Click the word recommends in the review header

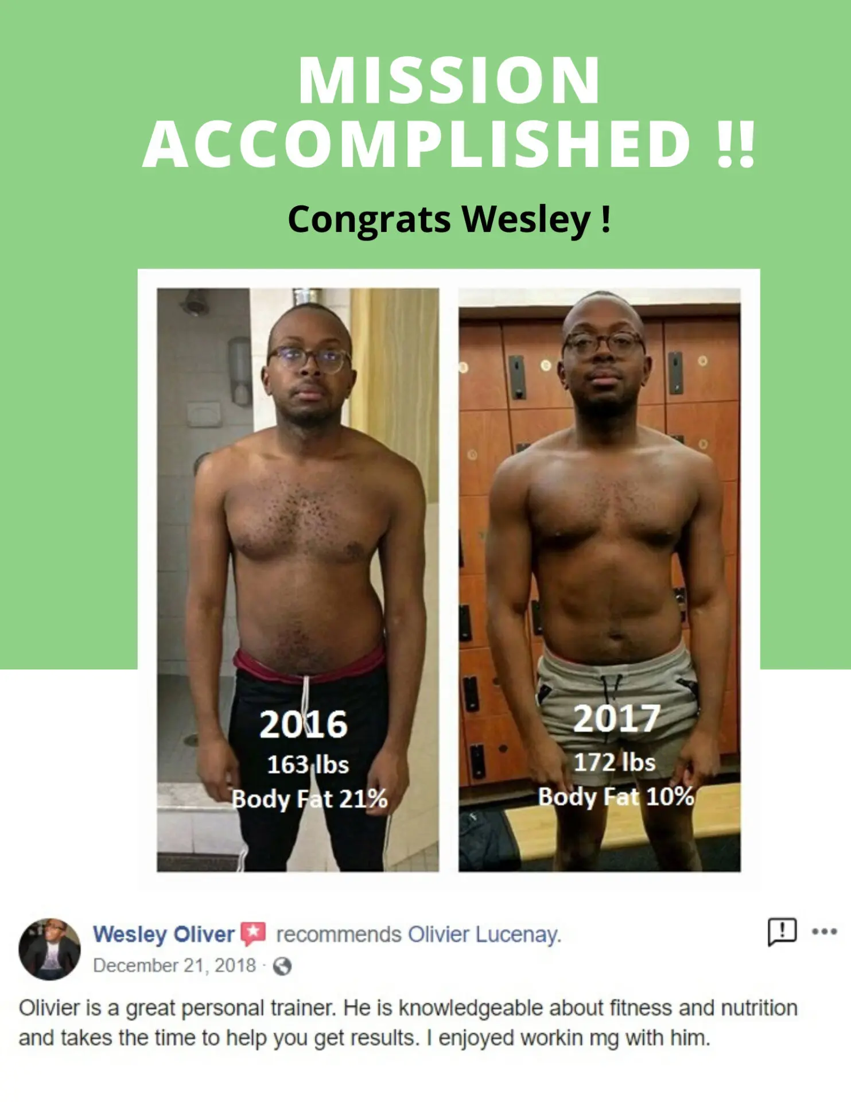[x=339, y=934]
